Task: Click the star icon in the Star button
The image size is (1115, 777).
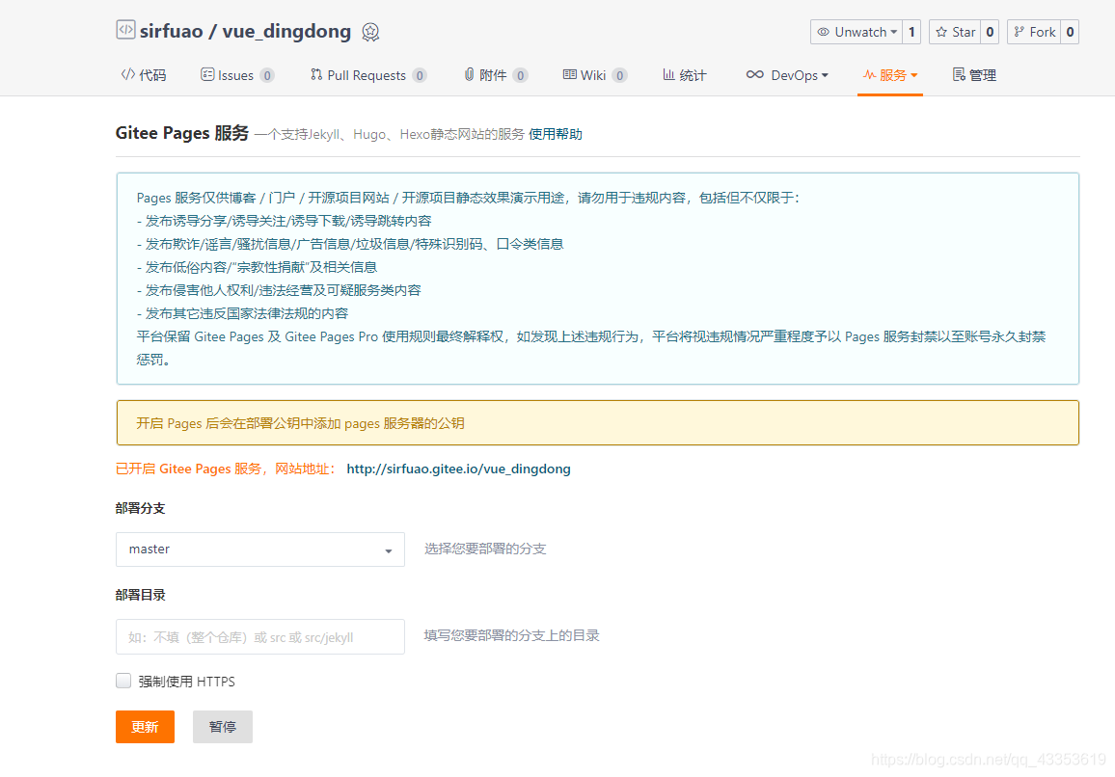Action: (941, 32)
